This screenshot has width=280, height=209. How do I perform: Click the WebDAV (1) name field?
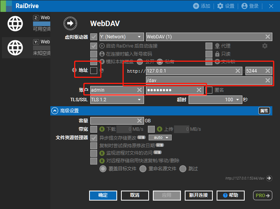209,37
